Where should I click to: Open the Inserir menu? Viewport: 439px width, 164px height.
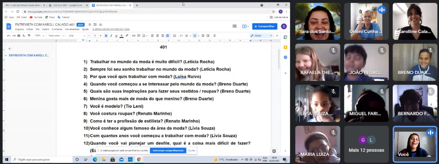46,29
